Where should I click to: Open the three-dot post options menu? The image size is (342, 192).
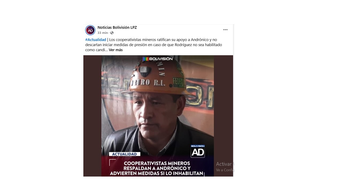226,30
